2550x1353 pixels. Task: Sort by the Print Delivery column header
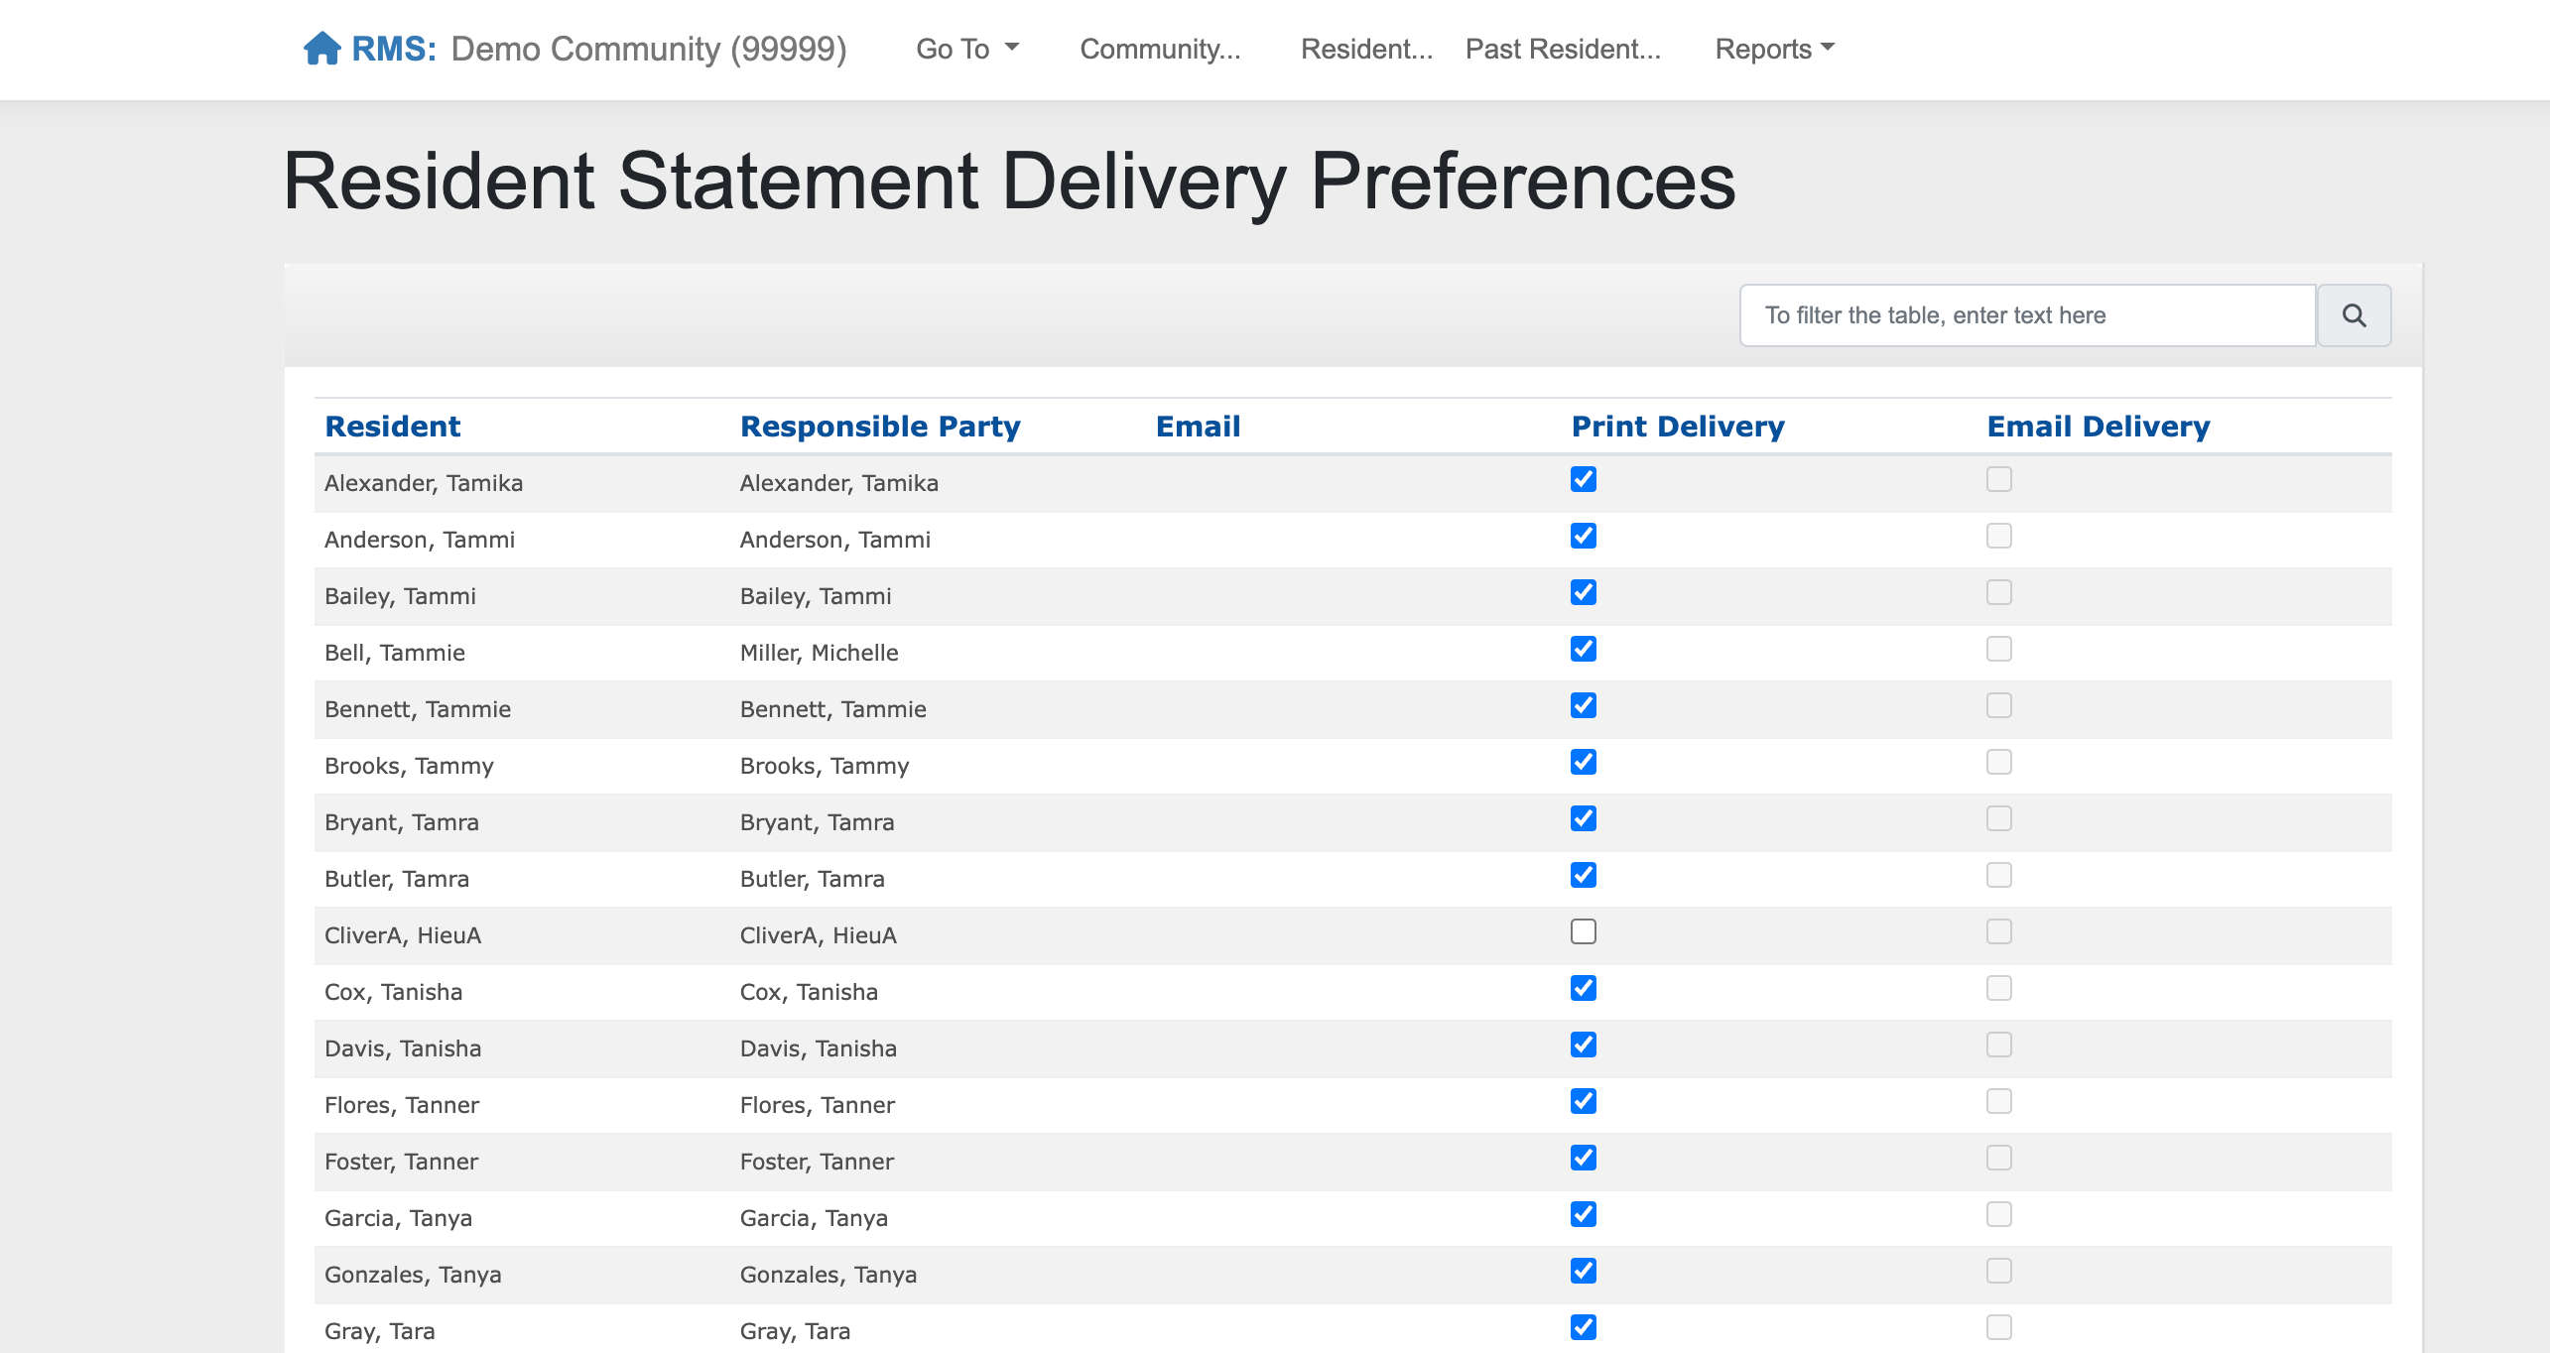pos(1678,427)
